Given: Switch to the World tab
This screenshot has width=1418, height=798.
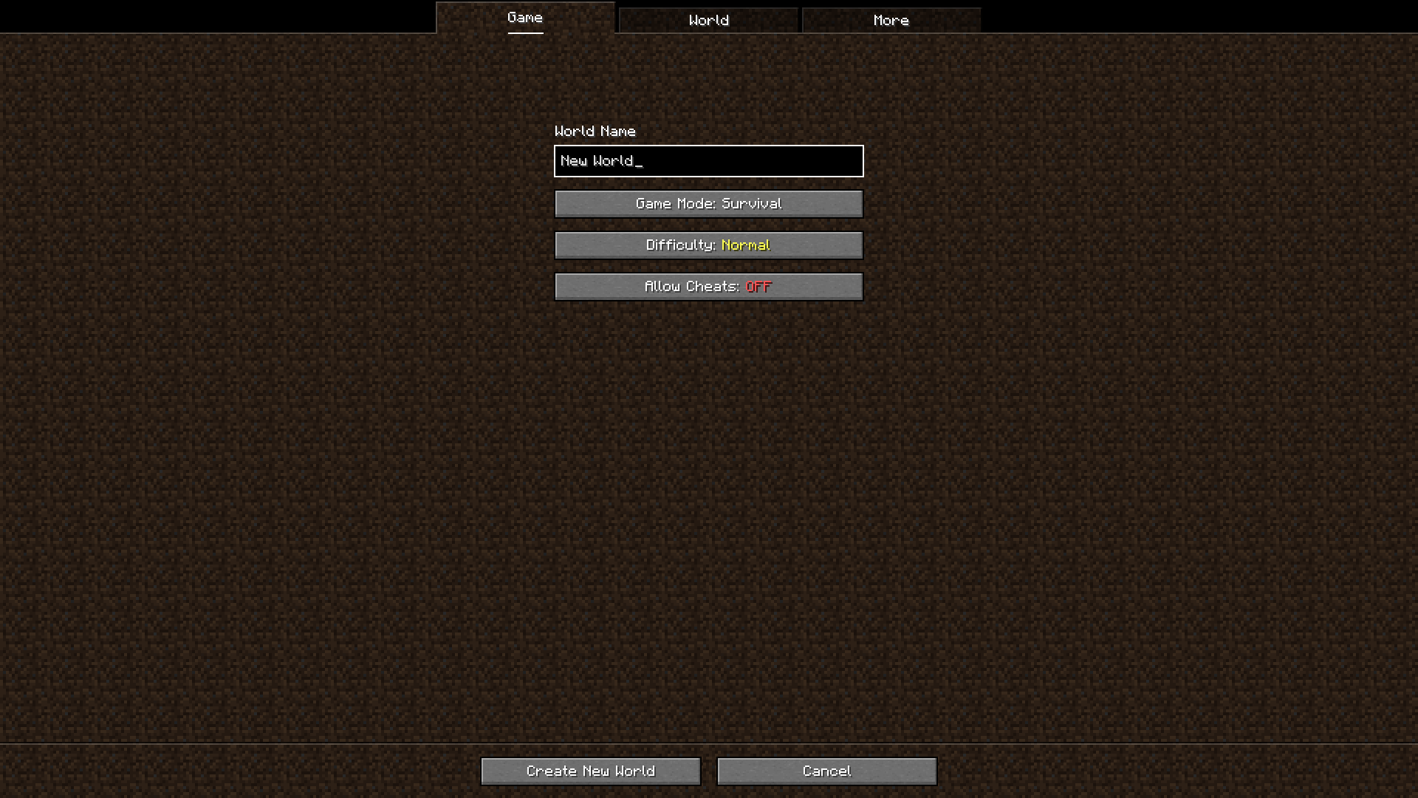Looking at the screenshot, I should (708, 19).
